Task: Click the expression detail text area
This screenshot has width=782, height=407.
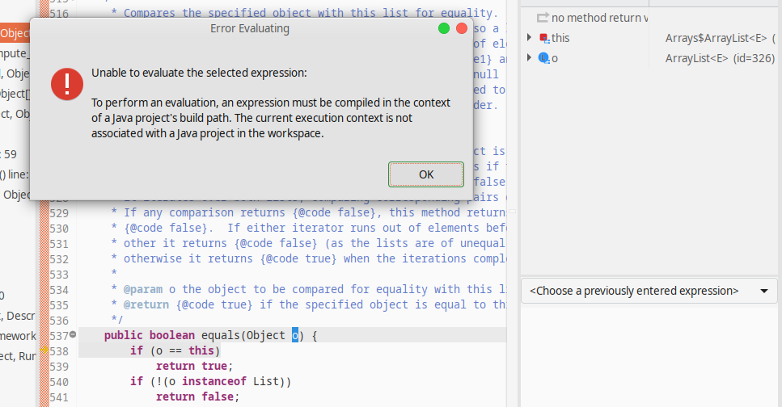Action: (649, 355)
